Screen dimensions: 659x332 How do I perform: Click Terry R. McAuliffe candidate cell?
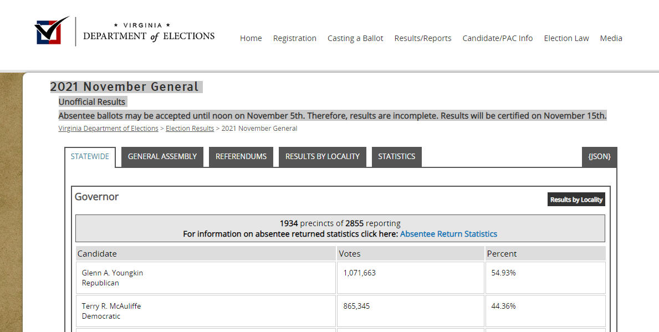206,311
